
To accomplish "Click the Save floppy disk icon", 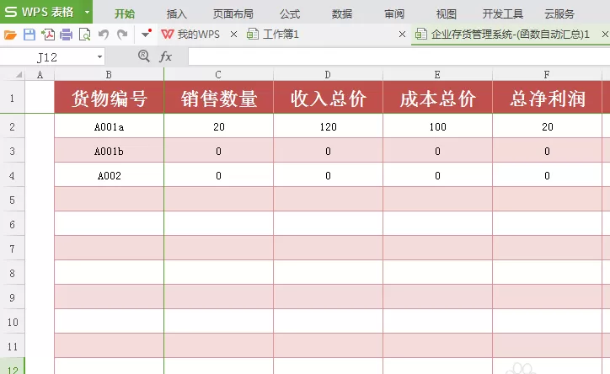I will point(29,35).
